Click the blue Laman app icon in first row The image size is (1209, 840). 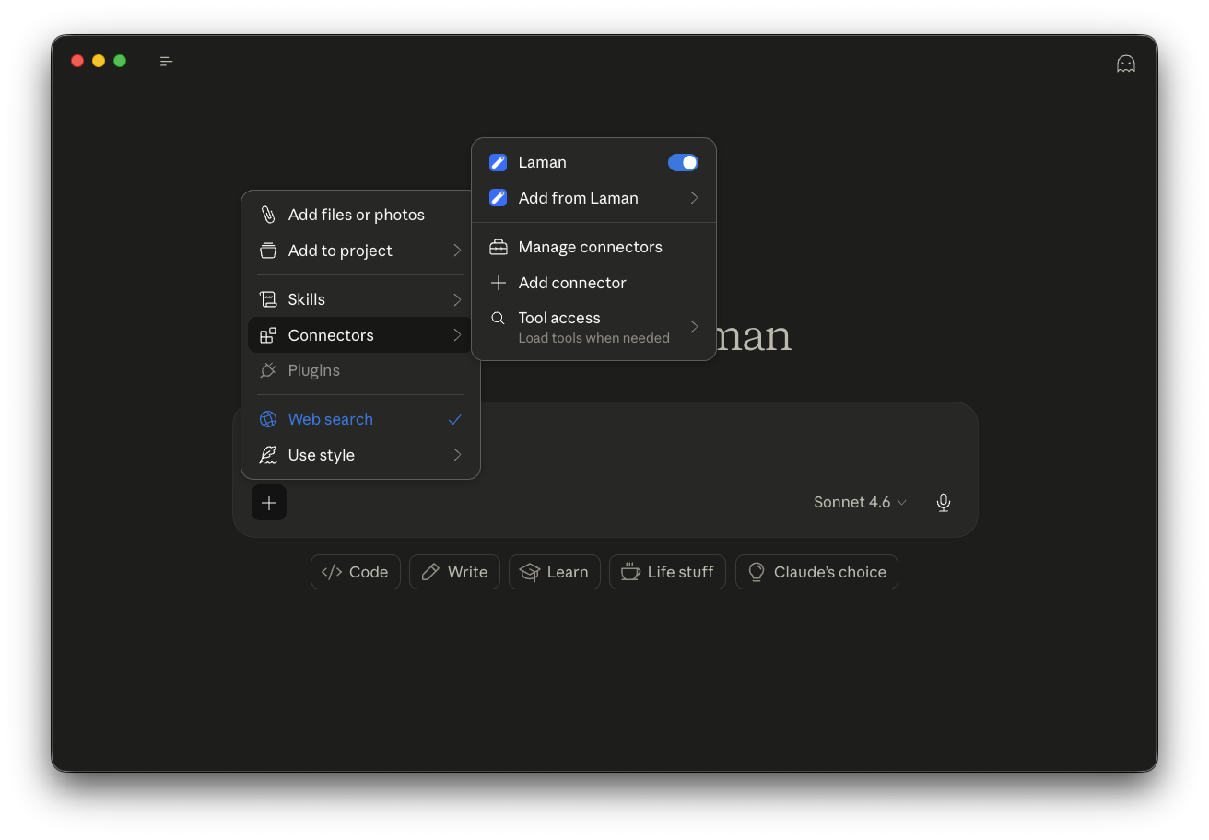point(498,162)
